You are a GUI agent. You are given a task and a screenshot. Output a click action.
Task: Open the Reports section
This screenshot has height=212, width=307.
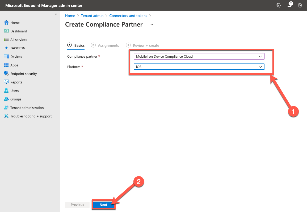point(16,82)
